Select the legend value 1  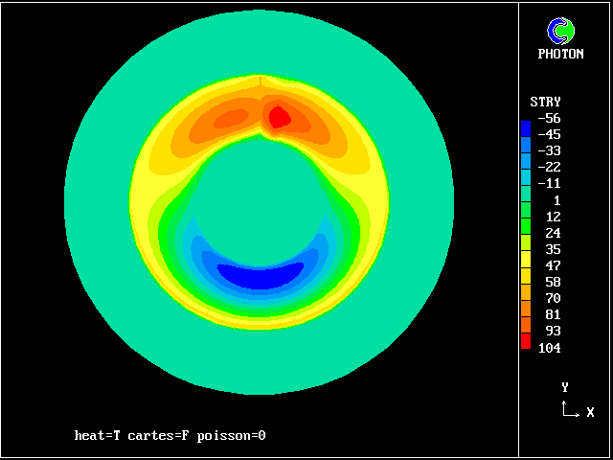click(x=556, y=200)
